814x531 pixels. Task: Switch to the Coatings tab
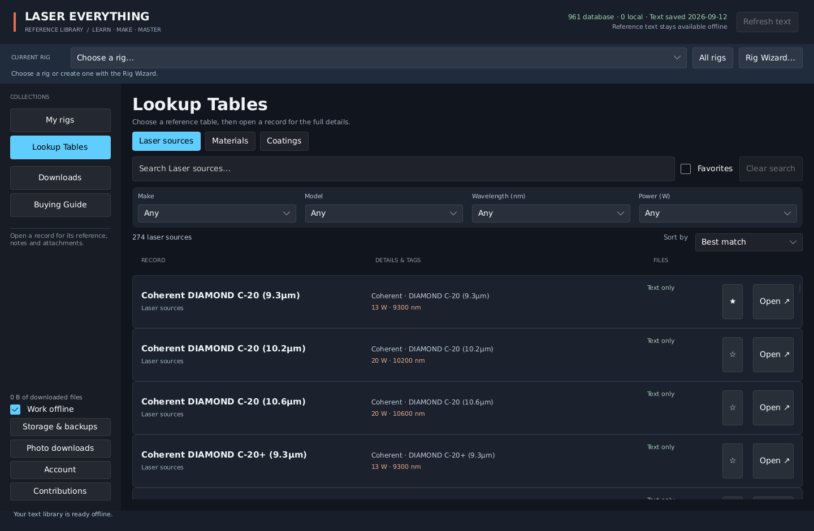(284, 141)
